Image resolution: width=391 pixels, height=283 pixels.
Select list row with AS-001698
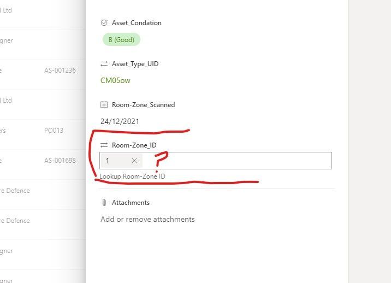point(60,161)
